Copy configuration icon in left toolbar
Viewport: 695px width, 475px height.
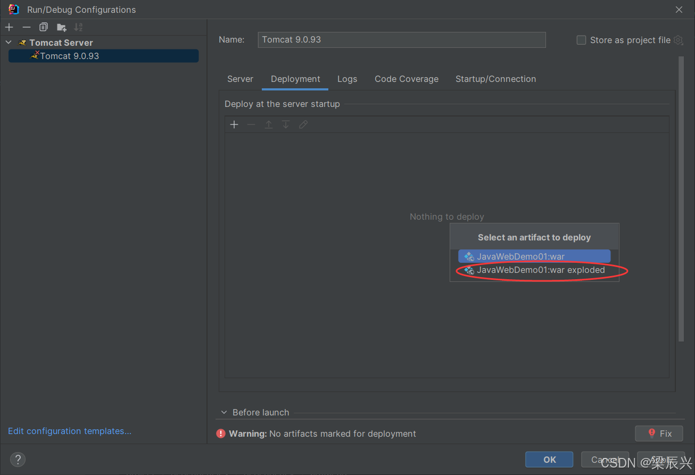(44, 27)
